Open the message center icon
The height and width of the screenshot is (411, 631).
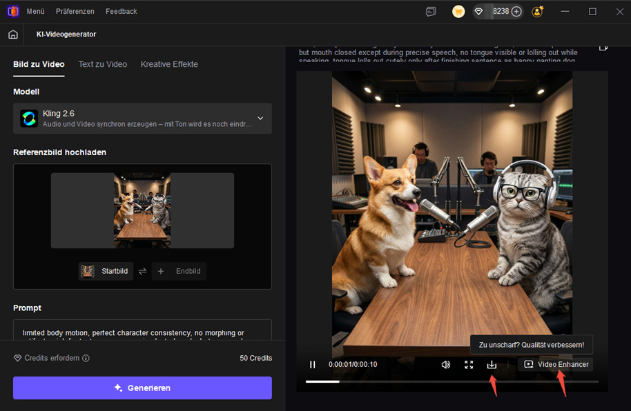(x=431, y=12)
